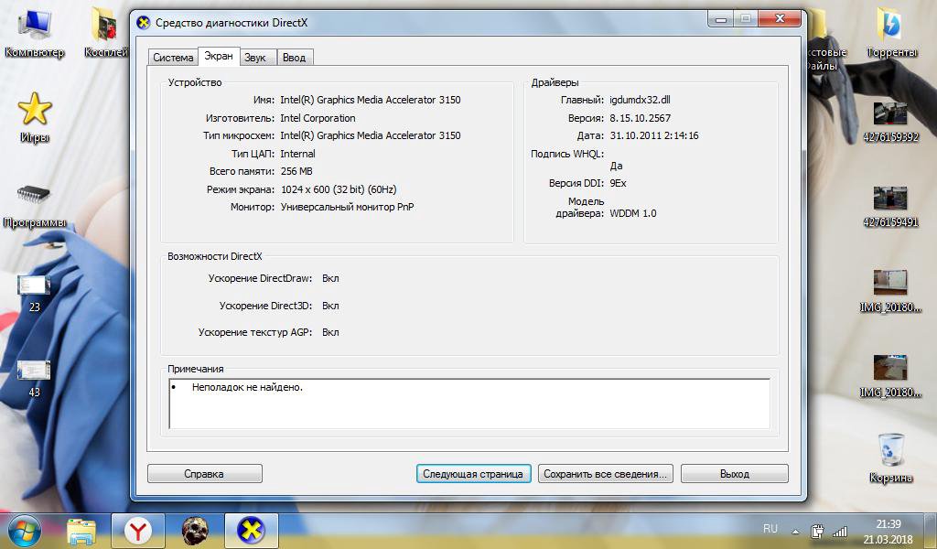
Task: Open the Ввод tab
Action: pos(294,58)
